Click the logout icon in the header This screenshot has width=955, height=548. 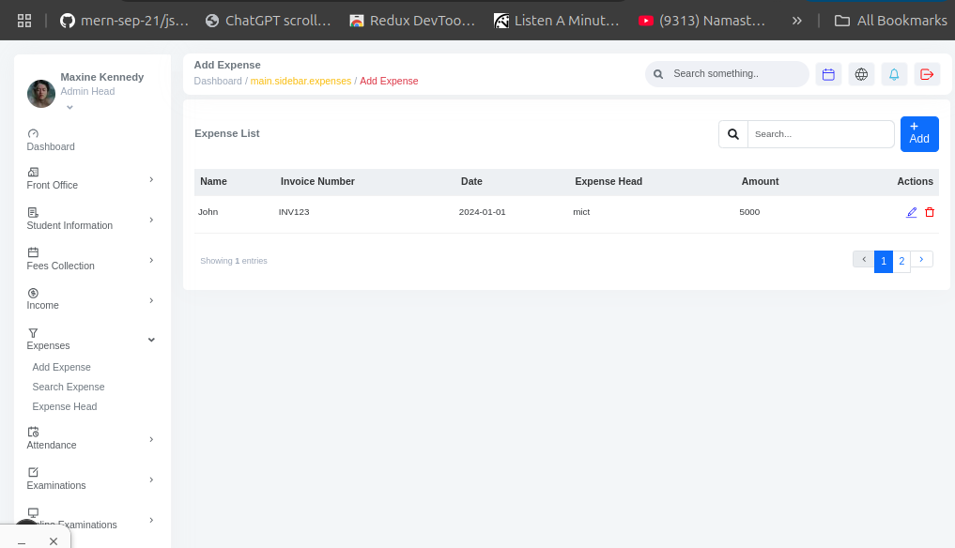pos(927,74)
